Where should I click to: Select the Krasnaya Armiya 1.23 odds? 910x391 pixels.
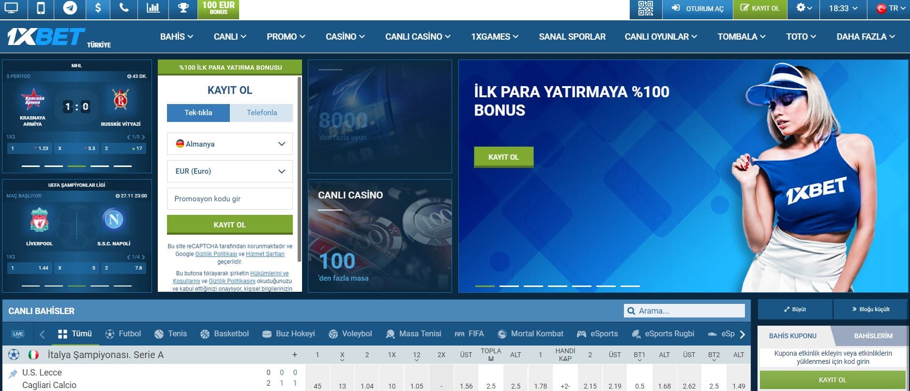pyautogui.click(x=29, y=149)
